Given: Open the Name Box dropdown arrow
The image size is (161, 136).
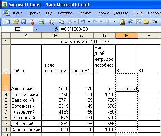Looking at the screenshot, I should tap(37, 29).
